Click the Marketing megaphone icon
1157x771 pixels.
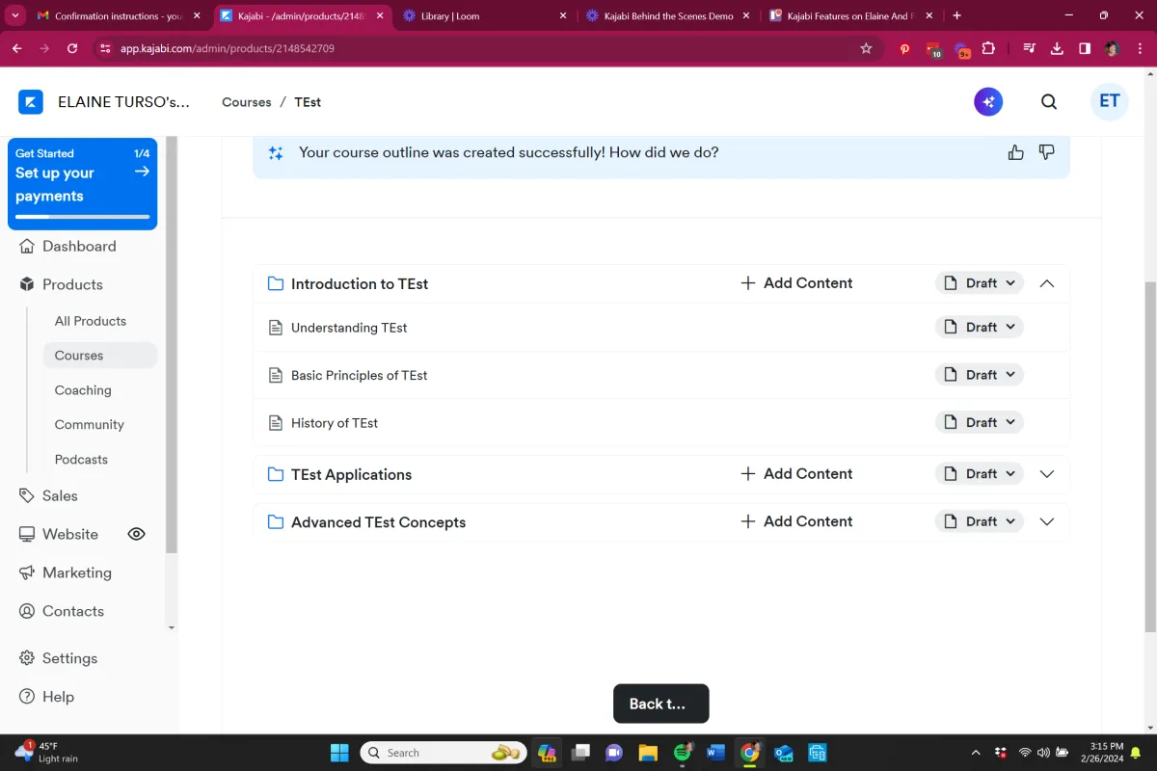[x=27, y=572]
